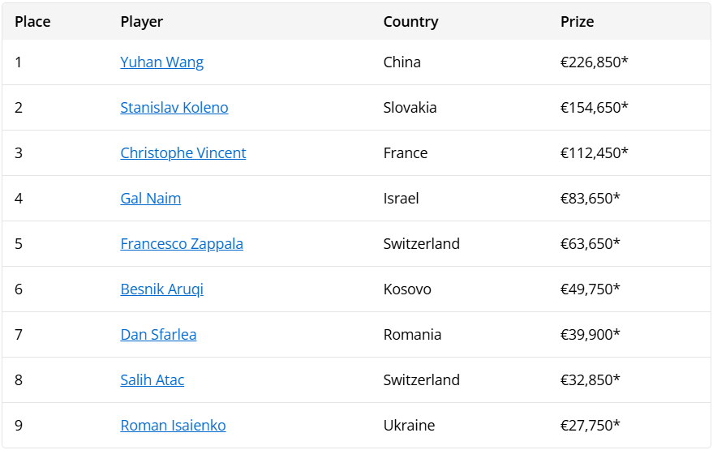Image resolution: width=713 pixels, height=450 pixels.
Task: Click Stanislav Koleno's name link
Action: 174,108
